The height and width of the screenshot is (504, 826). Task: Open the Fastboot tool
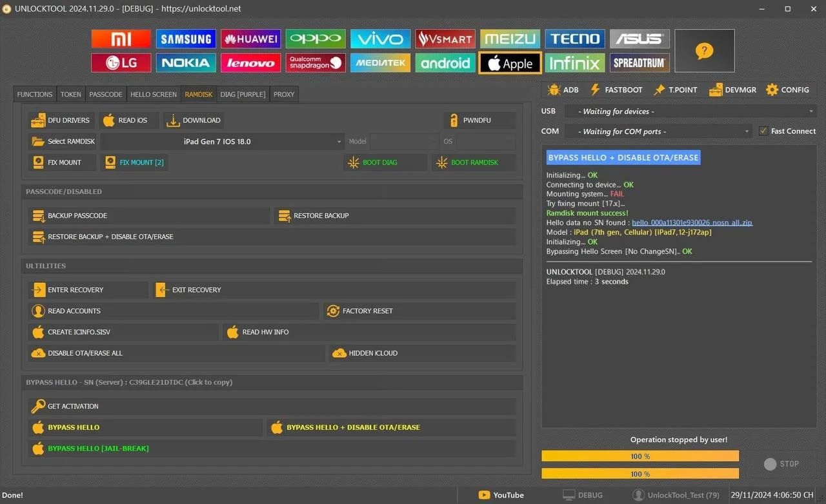616,90
